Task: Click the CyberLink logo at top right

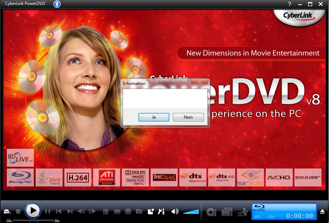Action: pos(299,16)
